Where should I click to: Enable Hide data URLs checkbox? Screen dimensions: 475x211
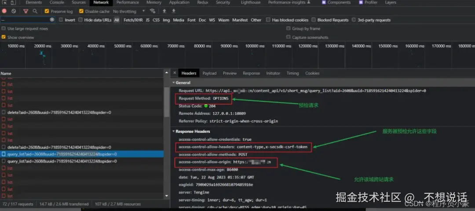[x=80, y=20]
